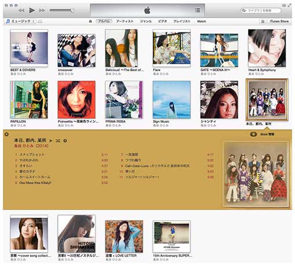Select track 6 Oss Mess Kiss Killaly!
Screen dimensions: 295x266
[61, 183]
